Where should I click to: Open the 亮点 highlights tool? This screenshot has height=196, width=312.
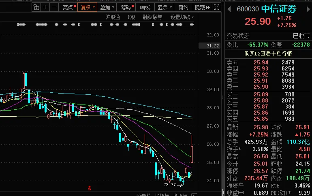click(68, 7)
